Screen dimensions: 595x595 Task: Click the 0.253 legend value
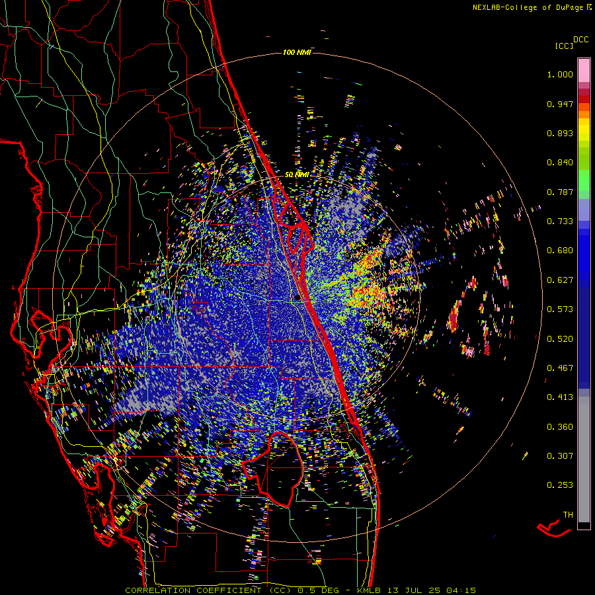click(x=560, y=485)
